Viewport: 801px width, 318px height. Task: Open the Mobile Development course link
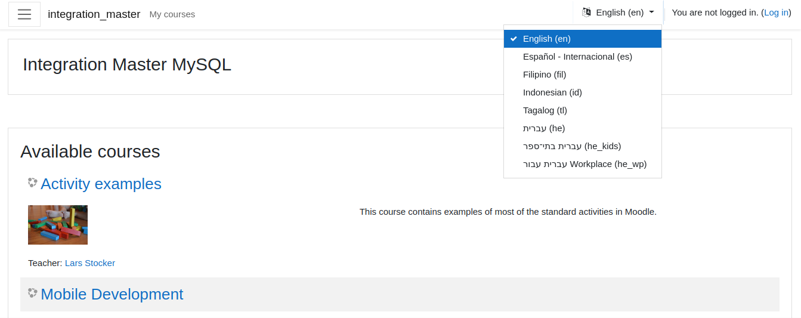112,294
